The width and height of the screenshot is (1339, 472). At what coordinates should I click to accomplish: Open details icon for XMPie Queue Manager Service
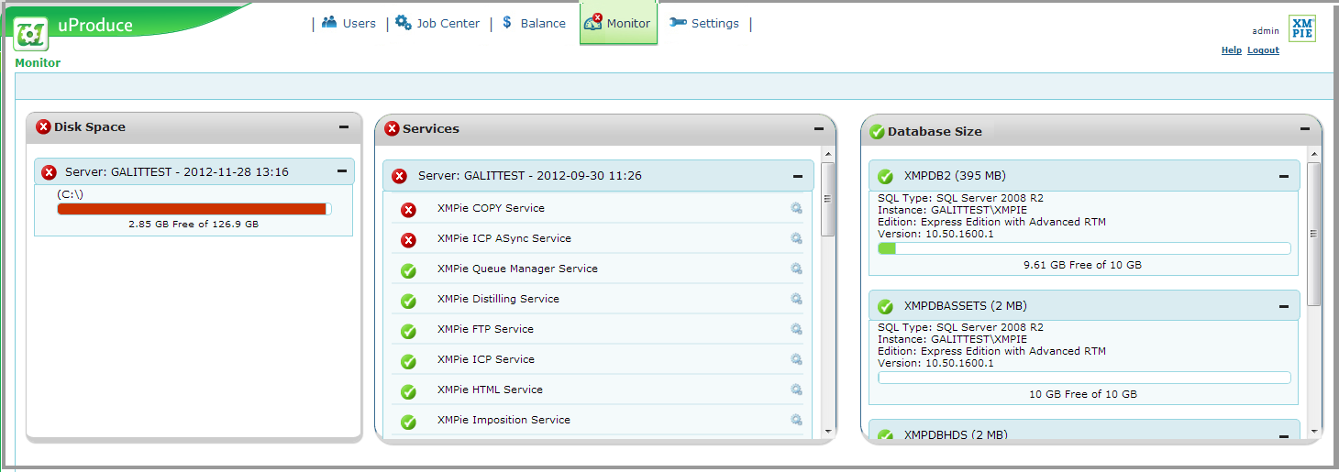click(797, 269)
